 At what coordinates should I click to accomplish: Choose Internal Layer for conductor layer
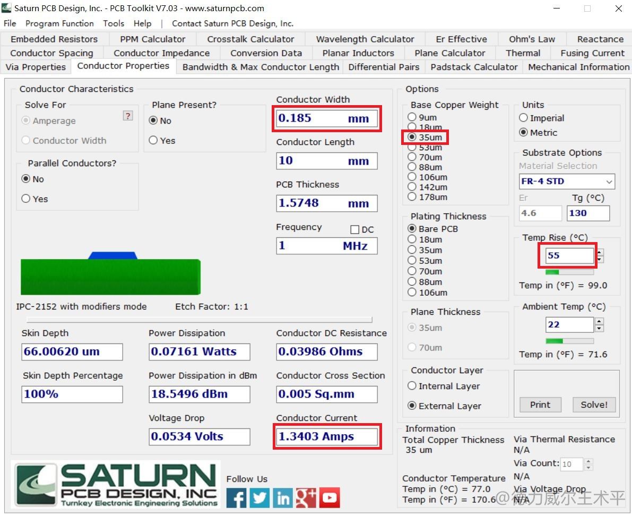(x=412, y=386)
